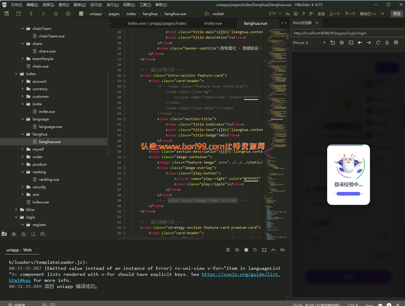Expand the kline folder
Viewport: 405px width, 306px height.
point(16,209)
